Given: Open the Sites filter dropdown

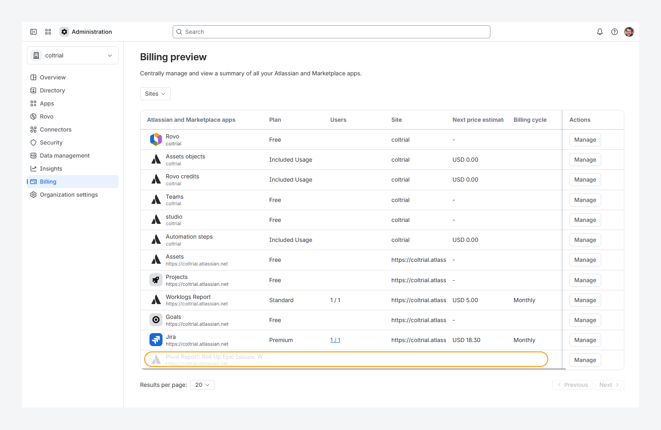Looking at the screenshot, I should point(155,94).
